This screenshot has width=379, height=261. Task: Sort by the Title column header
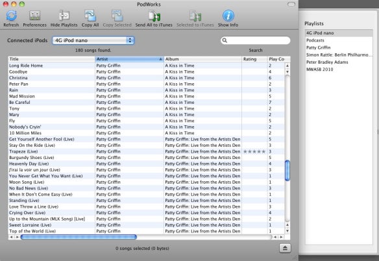51,59
